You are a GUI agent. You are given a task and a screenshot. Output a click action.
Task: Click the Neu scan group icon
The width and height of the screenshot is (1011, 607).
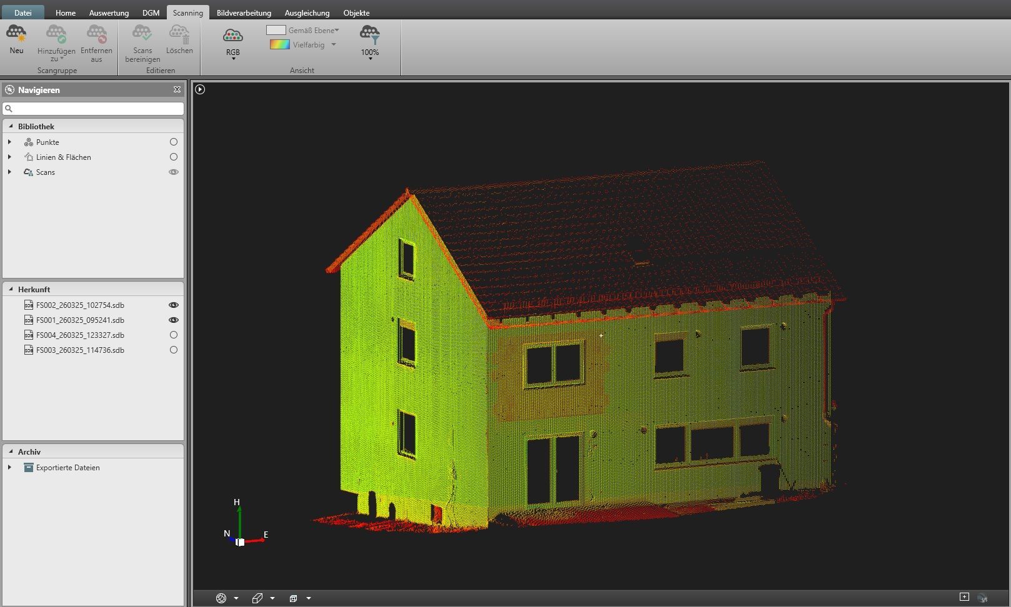[16, 34]
